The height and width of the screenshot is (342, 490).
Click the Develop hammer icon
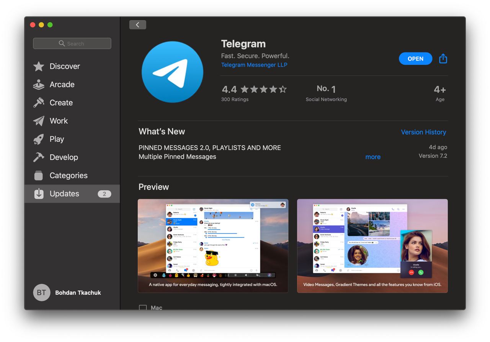pyautogui.click(x=39, y=157)
